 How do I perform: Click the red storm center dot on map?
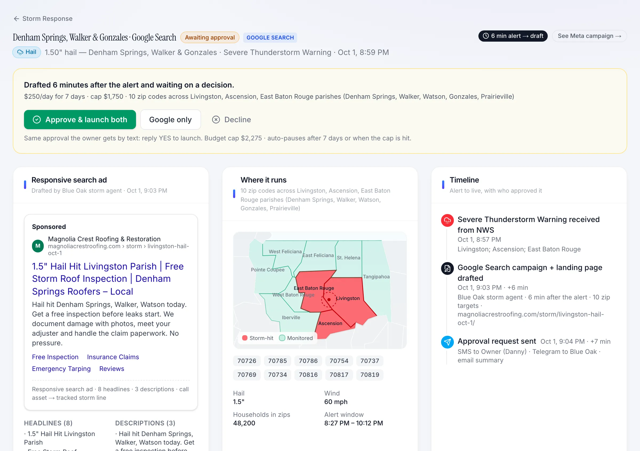tap(329, 299)
